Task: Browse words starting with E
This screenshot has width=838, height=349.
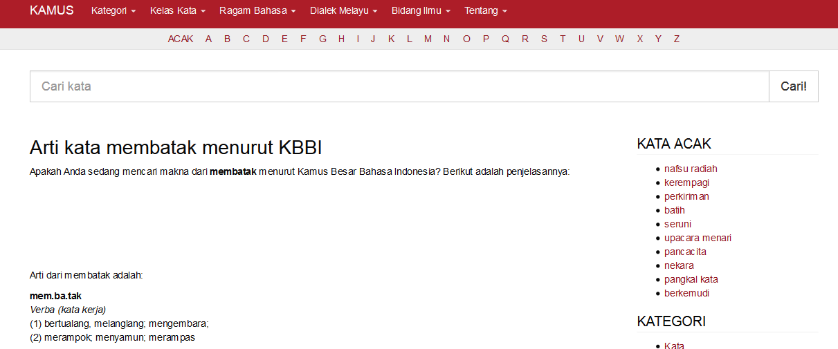Action: point(284,39)
